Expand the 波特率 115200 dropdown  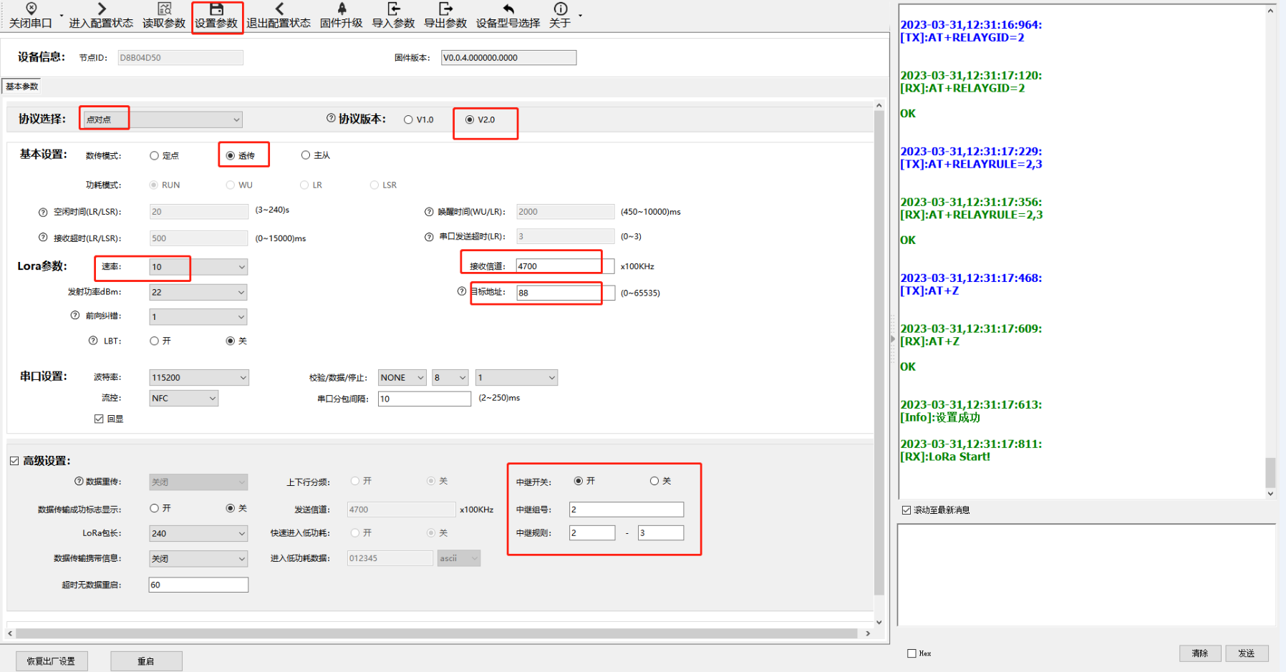click(242, 378)
